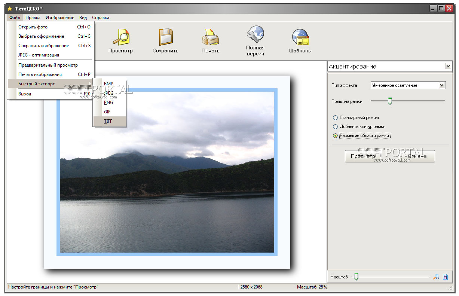Click the Просмотр toolbar icon

coord(120,37)
